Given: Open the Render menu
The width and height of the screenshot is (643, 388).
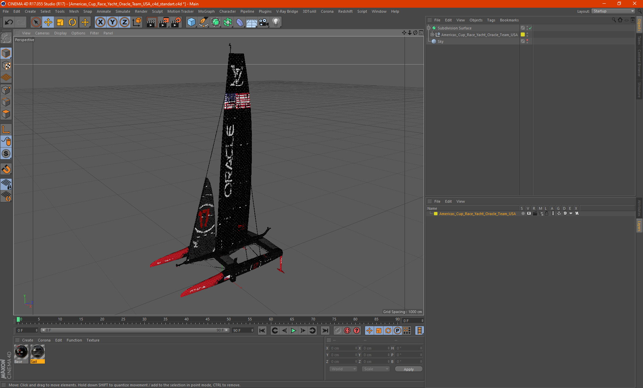Looking at the screenshot, I should tap(141, 11).
